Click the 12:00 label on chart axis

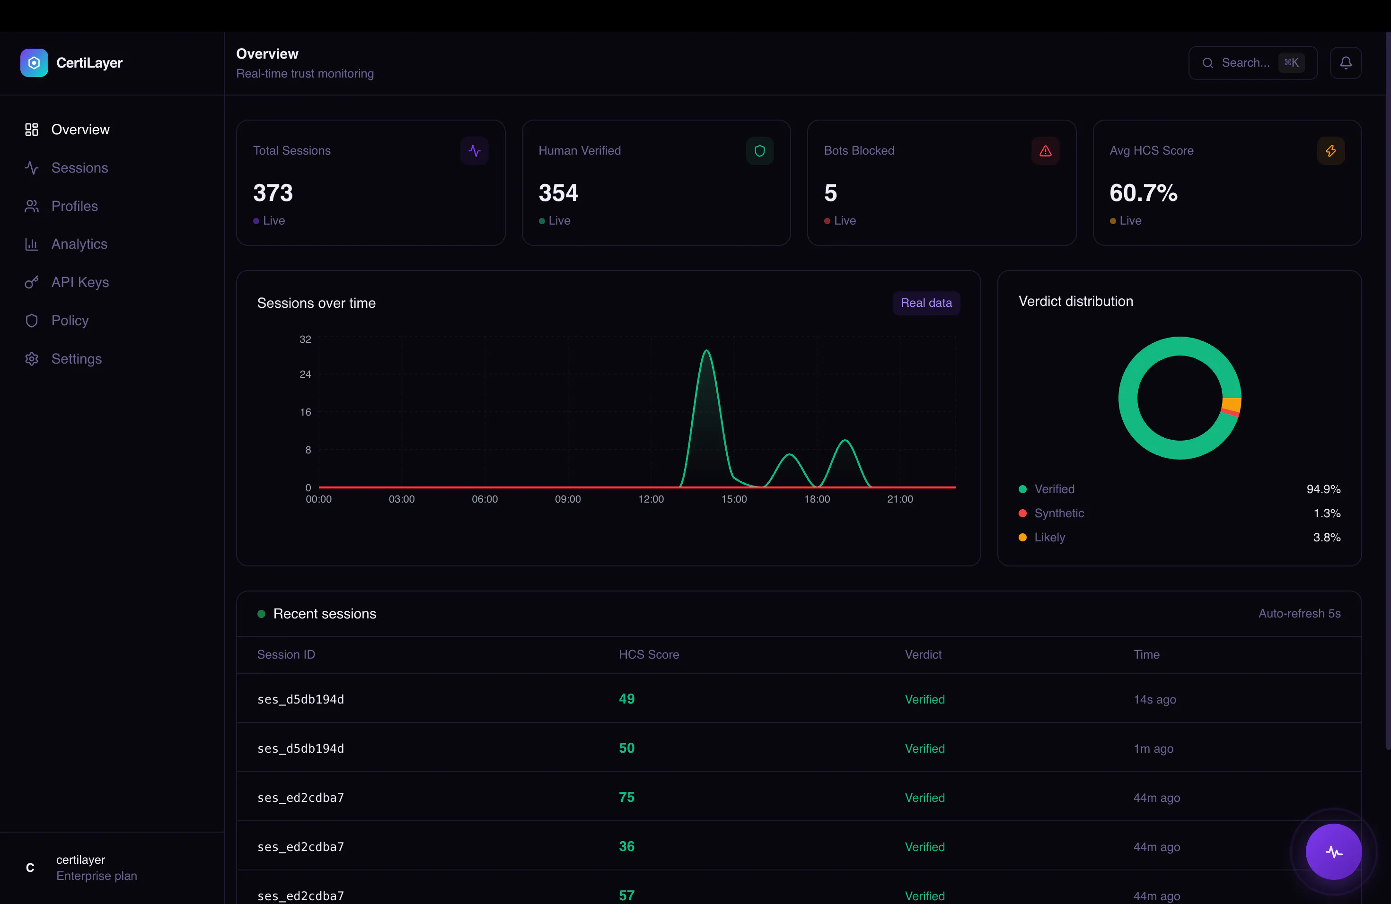[651, 499]
